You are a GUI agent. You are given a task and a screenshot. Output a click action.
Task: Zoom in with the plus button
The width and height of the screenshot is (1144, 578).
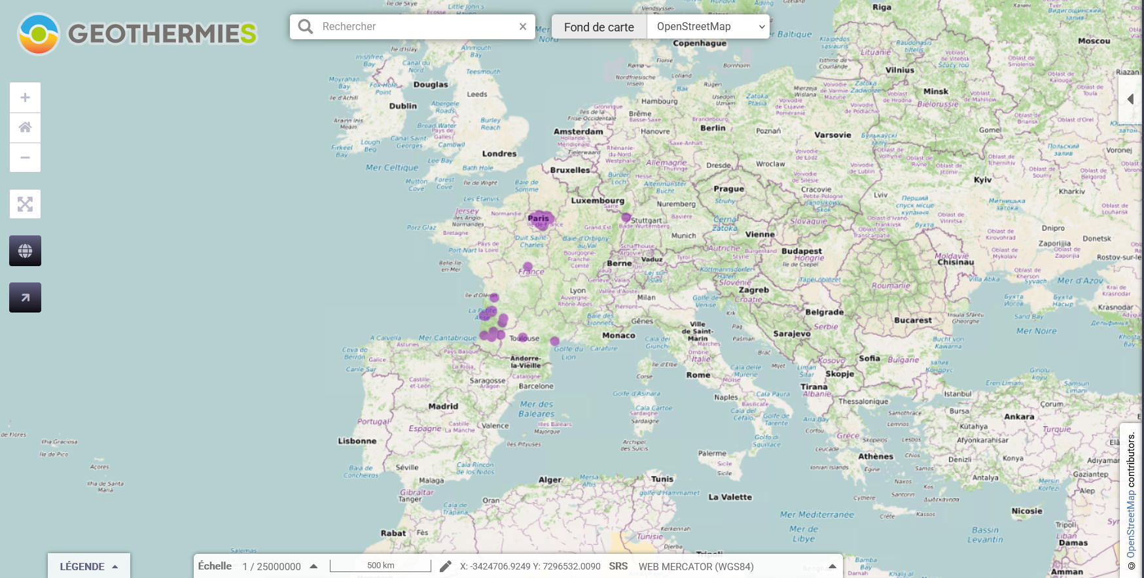tap(25, 97)
